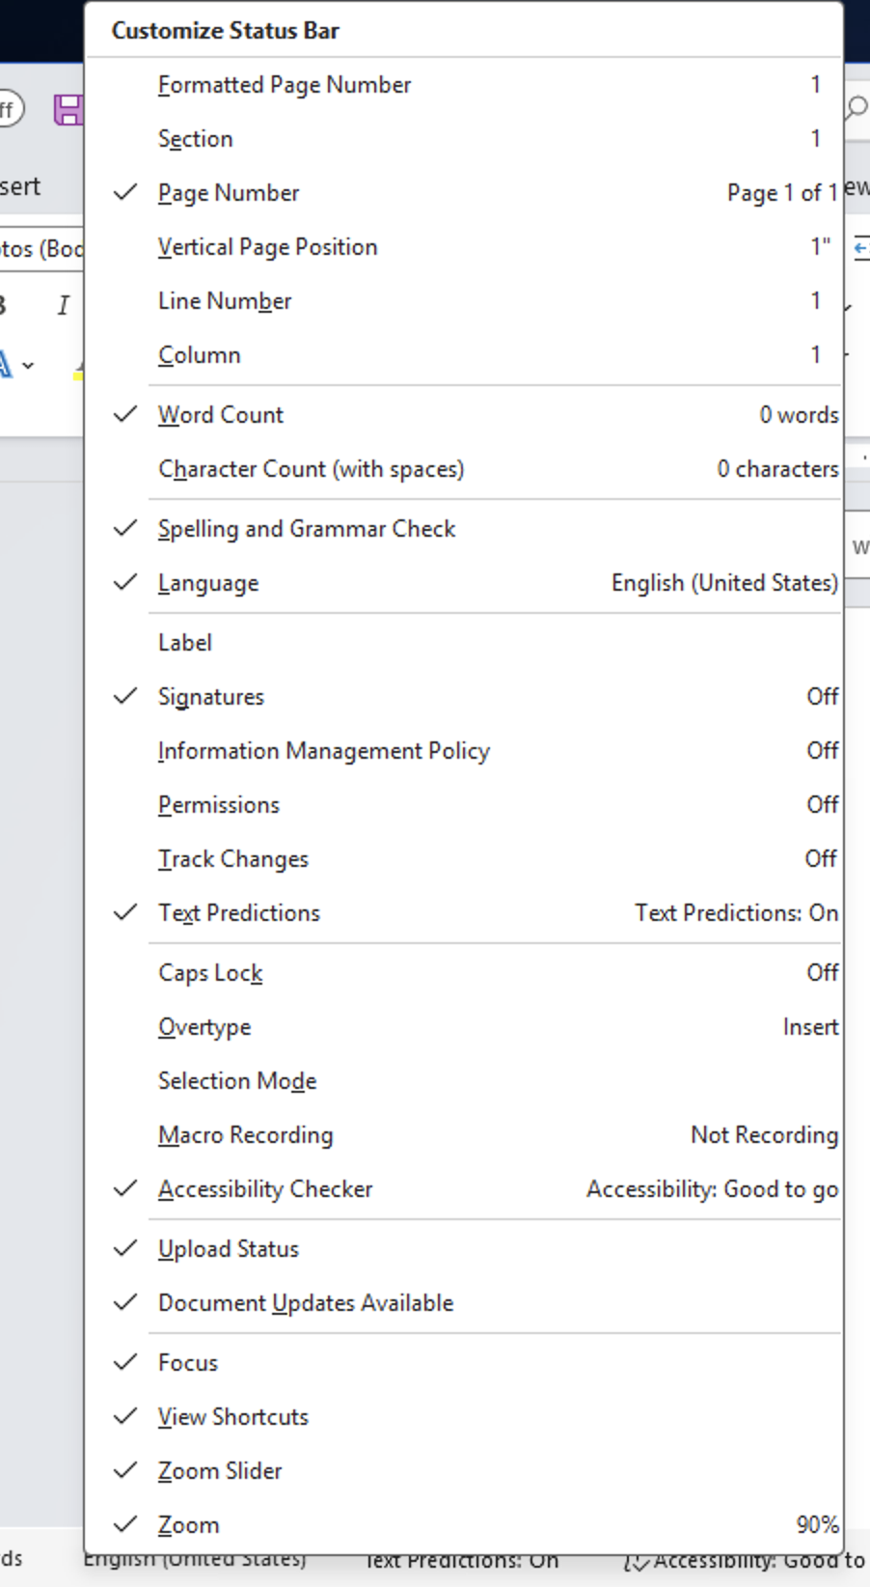Uncheck Spelling and Grammar Check option
Viewport: 870px width, 1587px height.
click(306, 529)
